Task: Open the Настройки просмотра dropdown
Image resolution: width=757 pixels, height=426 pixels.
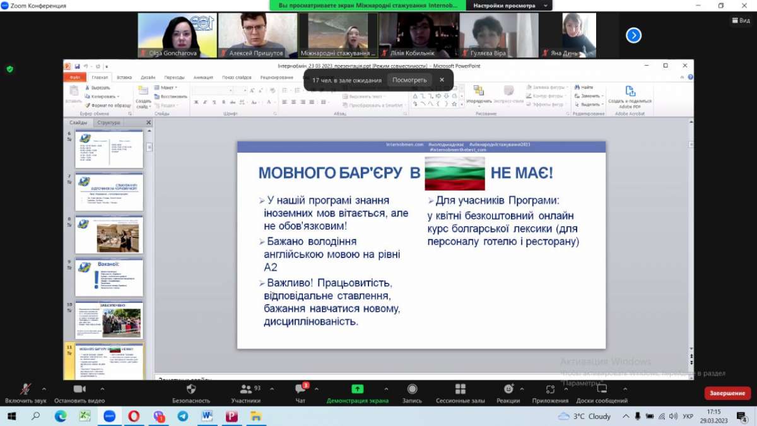Action: [x=508, y=6]
